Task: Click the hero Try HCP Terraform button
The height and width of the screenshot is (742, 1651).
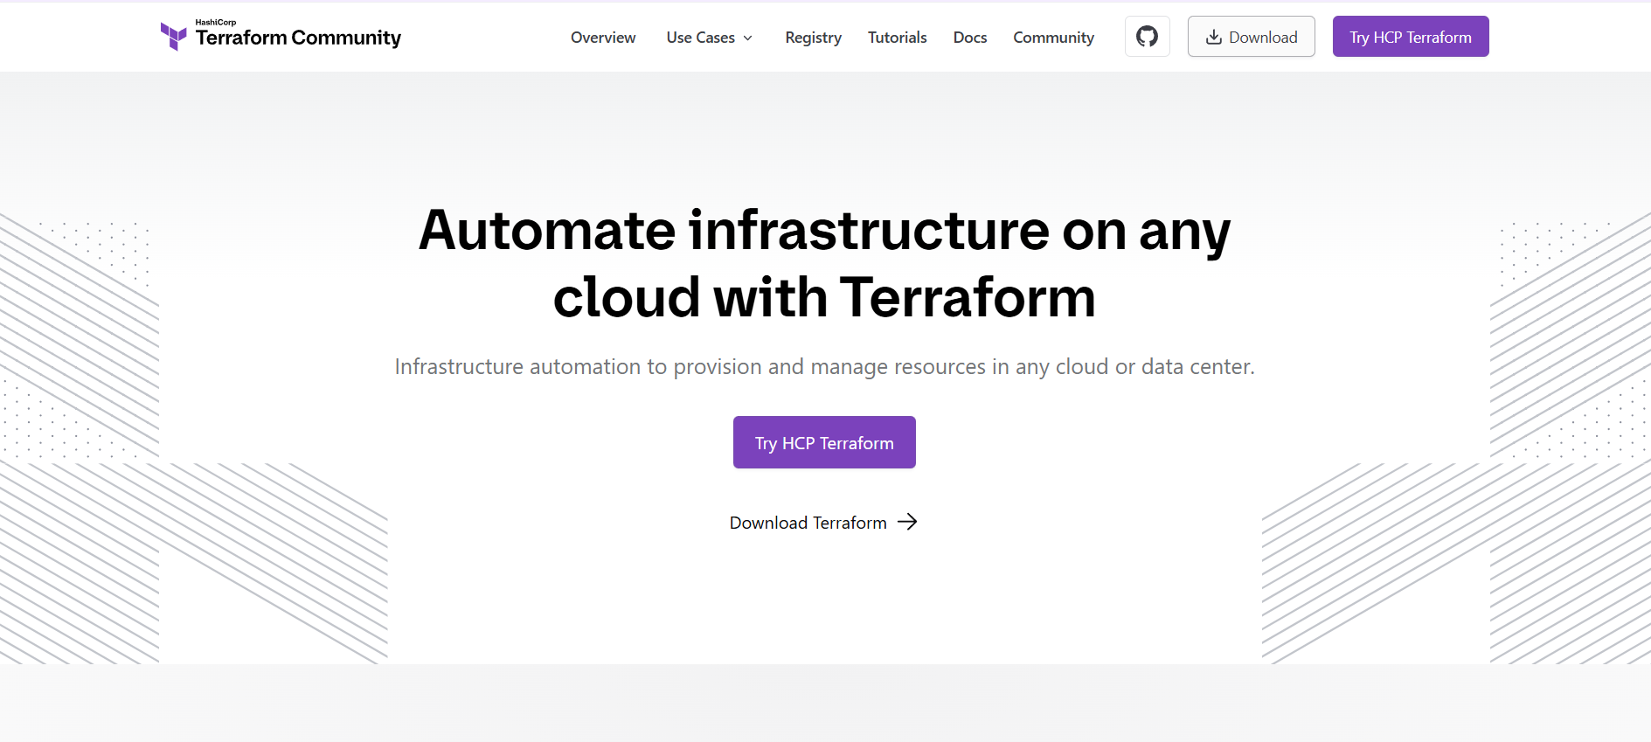Action: tap(824, 442)
